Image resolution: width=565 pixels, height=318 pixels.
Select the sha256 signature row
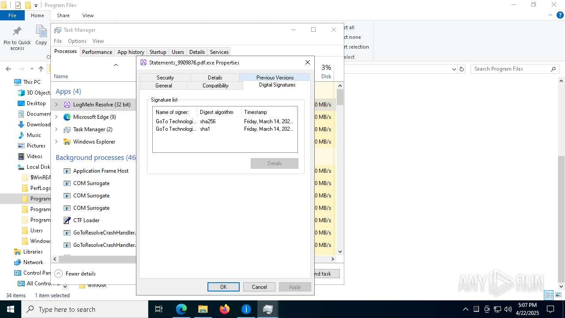click(x=225, y=121)
